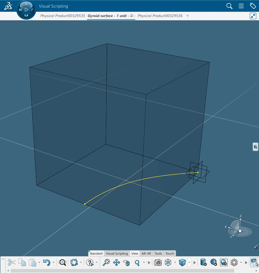This screenshot has height=273, width=259.
Task: Open the AR-VR toolbar tab
Action: (146, 253)
